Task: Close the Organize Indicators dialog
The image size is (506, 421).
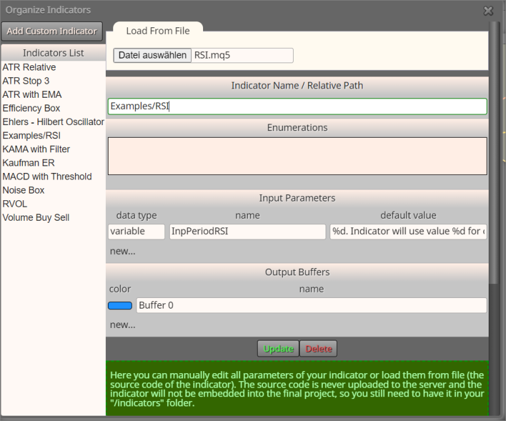Action: [x=488, y=11]
